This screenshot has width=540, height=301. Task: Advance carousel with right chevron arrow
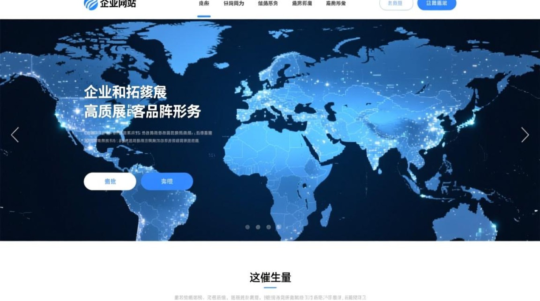[x=525, y=135]
